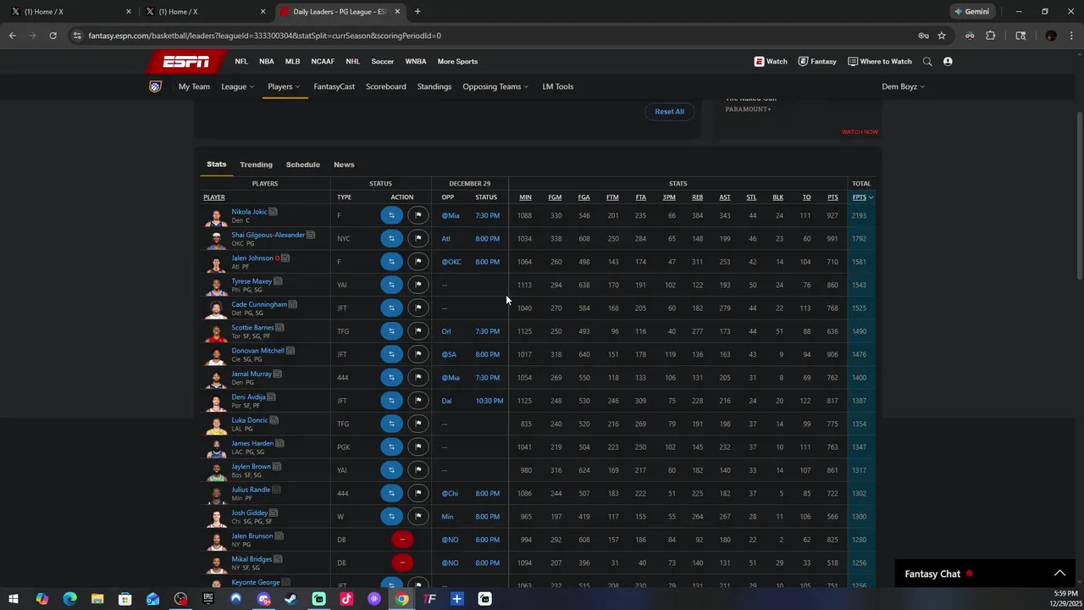The width and height of the screenshot is (1084, 610).
Task: Click the trade icon for Jamal Murray
Action: click(391, 378)
